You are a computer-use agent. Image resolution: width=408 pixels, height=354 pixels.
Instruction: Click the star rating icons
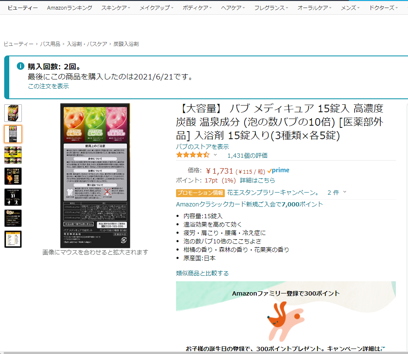point(193,155)
